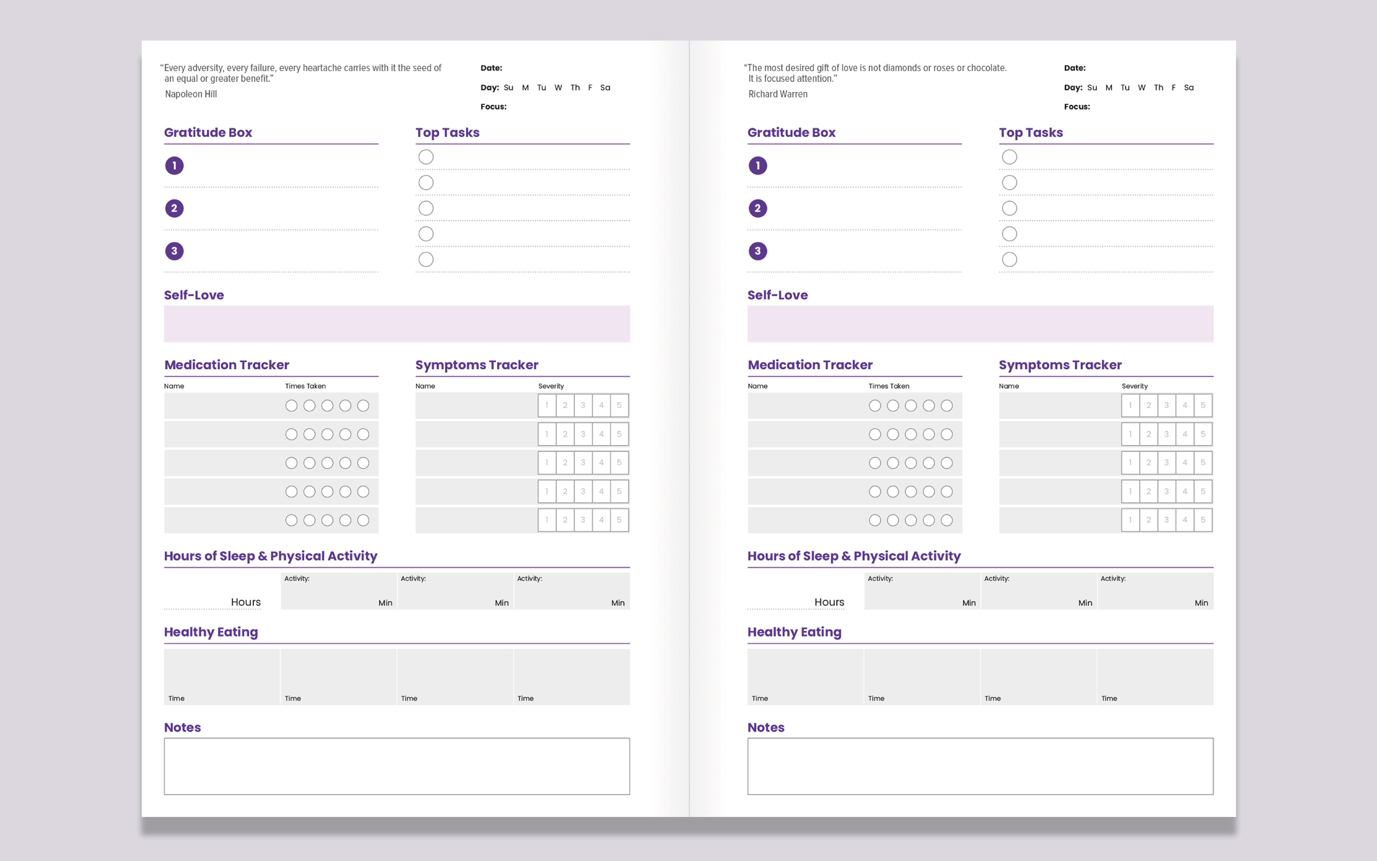Image resolution: width=1377 pixels, height=861 pixels.
Task: Click 'Medication Tracker' heading on left page
Action: coord(227,365)
